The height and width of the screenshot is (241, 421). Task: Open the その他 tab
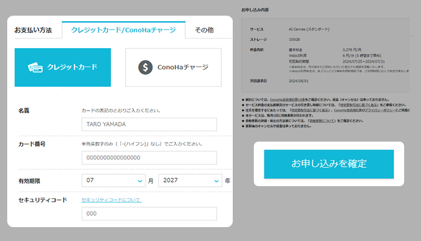click(204, 30)
